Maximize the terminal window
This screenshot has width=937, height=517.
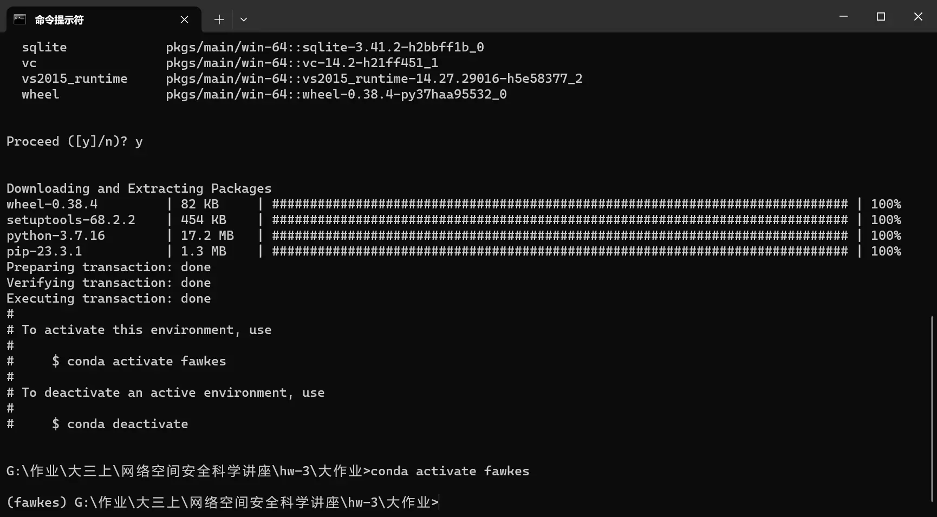(881, 17)
